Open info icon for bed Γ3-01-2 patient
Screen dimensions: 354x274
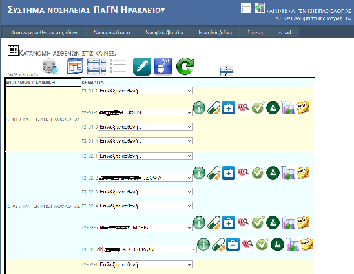click(x=199, y=108)
